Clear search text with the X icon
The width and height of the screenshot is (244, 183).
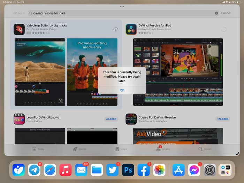(x=216, y=13)
